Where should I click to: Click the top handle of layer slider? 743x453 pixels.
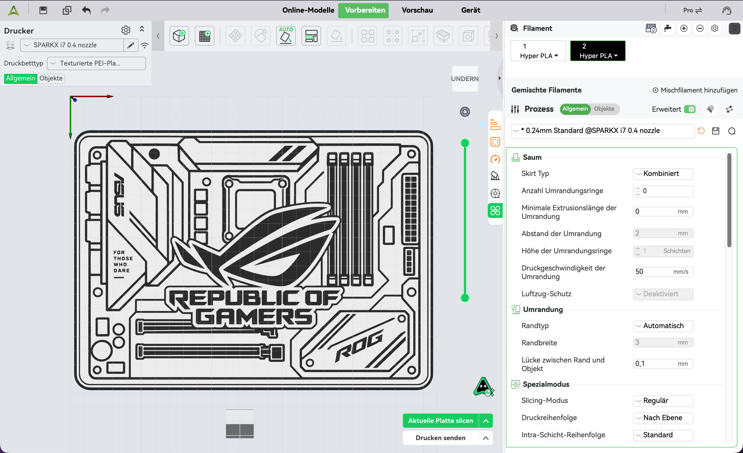click(x=465, y=143)
